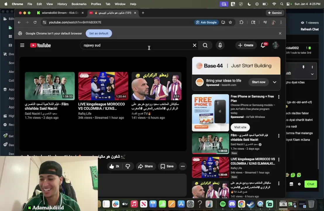Launch Discord from the dock

click(x=232, y=204)
